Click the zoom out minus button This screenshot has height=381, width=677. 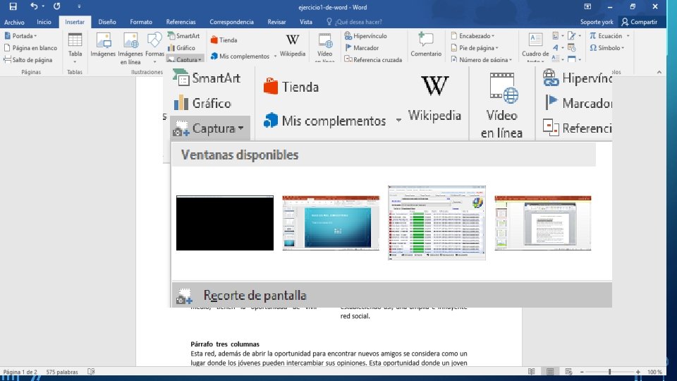pos(582,372)
